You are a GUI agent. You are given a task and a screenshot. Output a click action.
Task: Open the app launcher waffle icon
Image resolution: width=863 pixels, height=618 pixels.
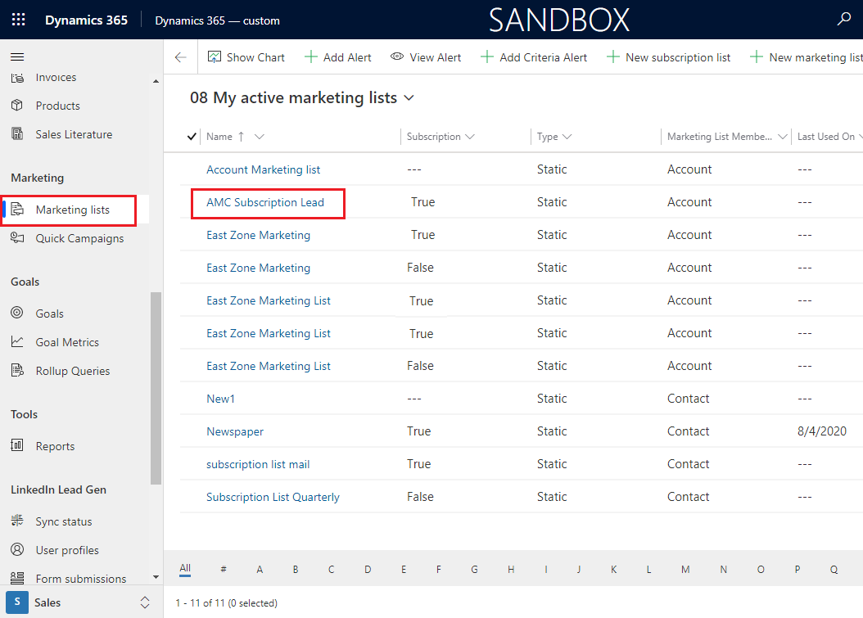coord(18,20)
